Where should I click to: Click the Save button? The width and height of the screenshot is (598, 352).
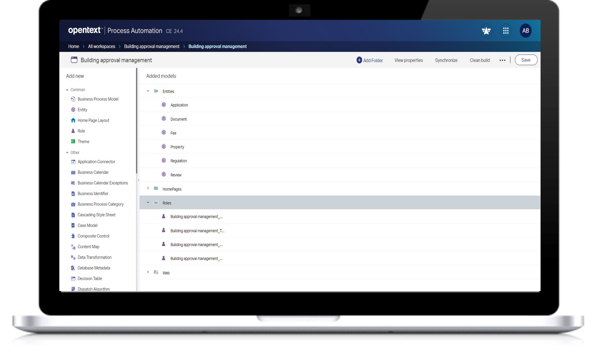(x=526, y=60)
